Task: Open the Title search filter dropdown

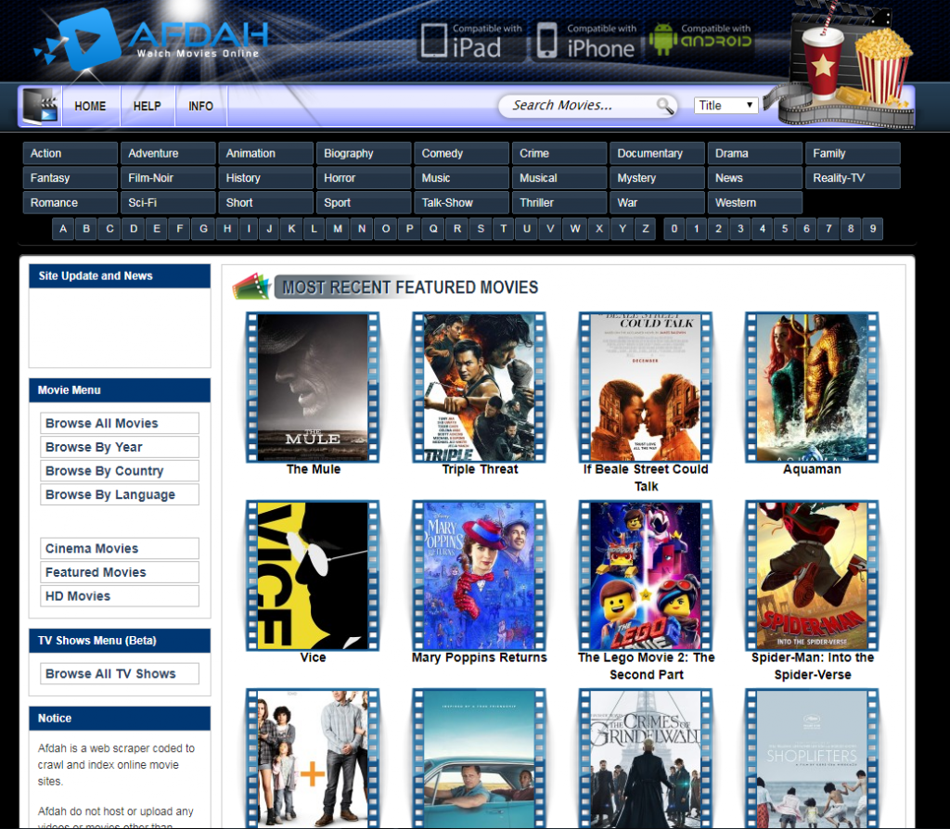Action: click(725, 106)
